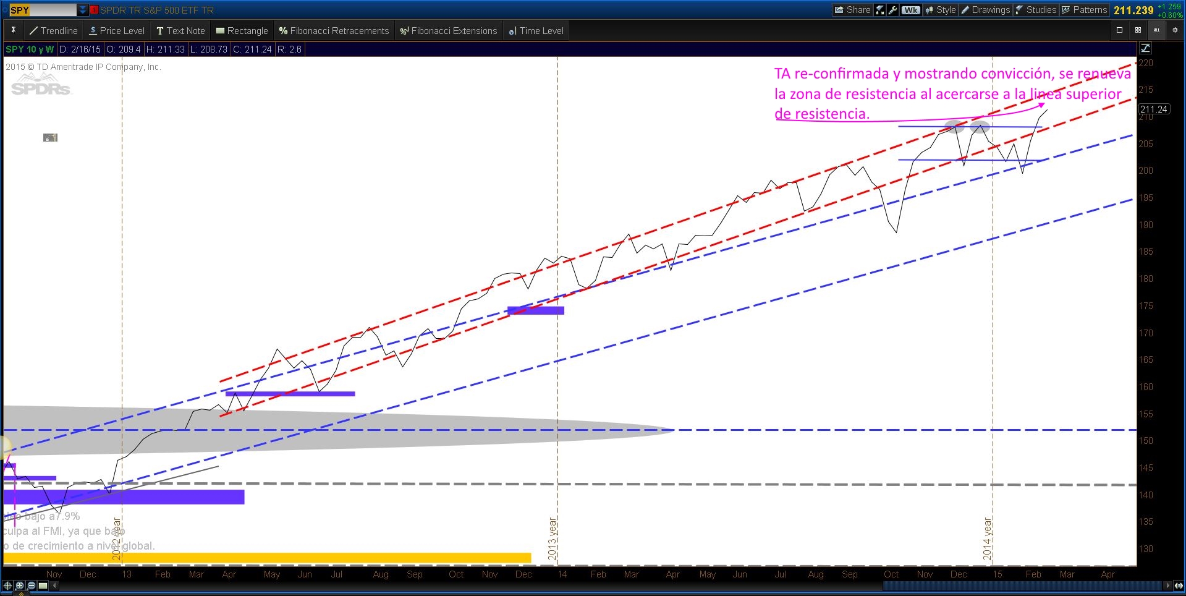Click the 130 price axis label
This screenshot has height=596, width=1186.
pos(1145,548)
